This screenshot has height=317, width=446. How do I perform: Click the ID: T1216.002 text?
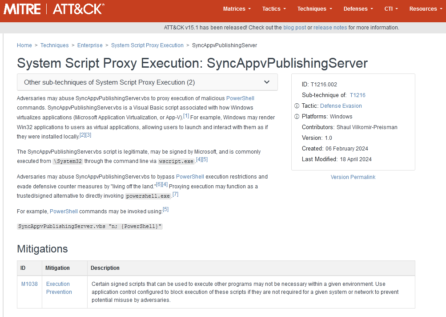(319, 85)
